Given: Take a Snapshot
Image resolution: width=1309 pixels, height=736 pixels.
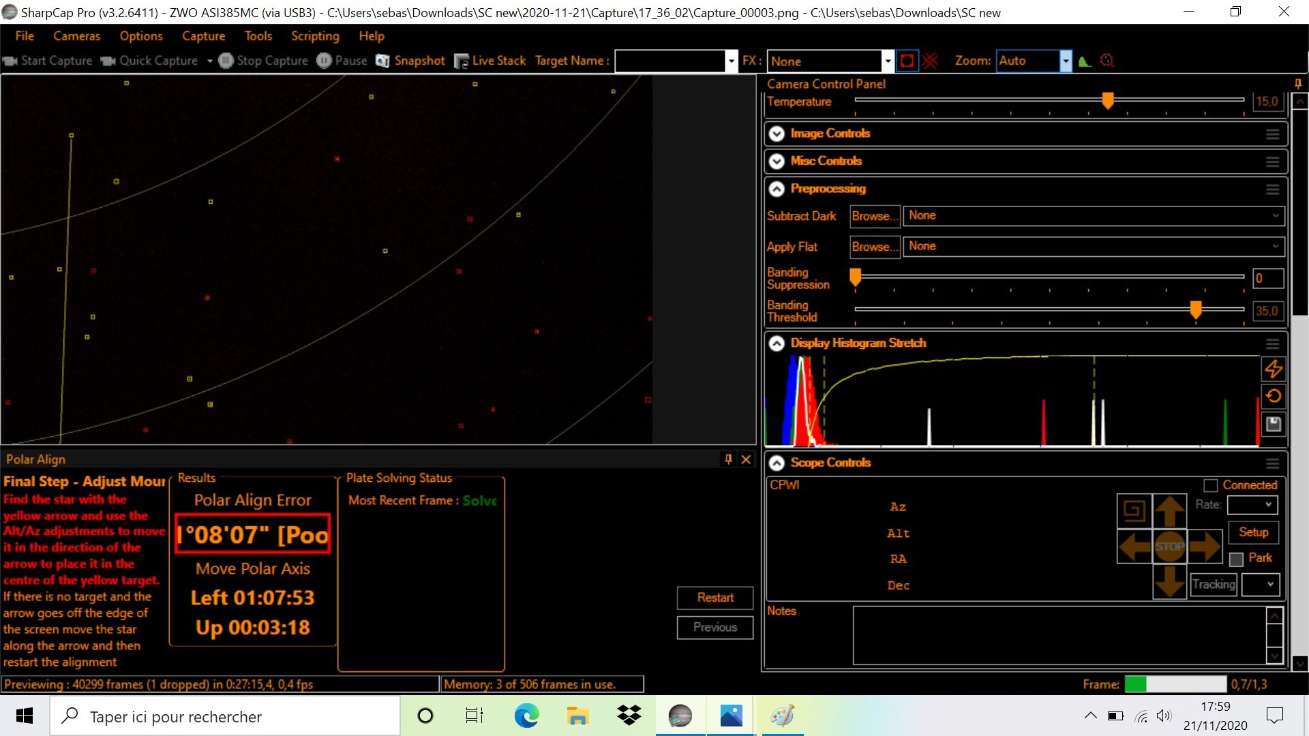Looking at the screenshot, I should pyautogui.click(x=410, y=61).
